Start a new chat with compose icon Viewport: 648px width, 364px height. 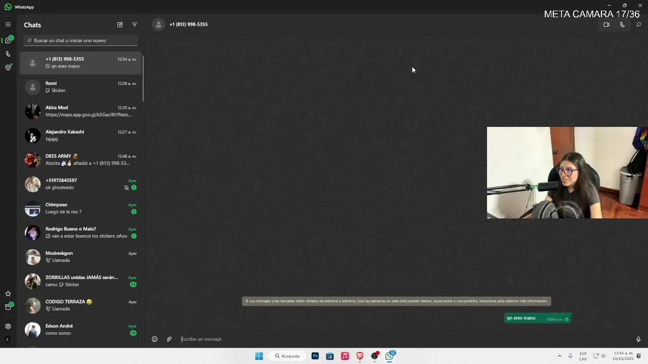tap(120, 24)
